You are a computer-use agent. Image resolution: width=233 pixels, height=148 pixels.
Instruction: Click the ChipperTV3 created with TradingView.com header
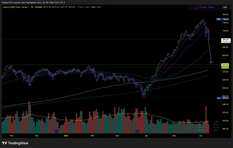(34, 2)
